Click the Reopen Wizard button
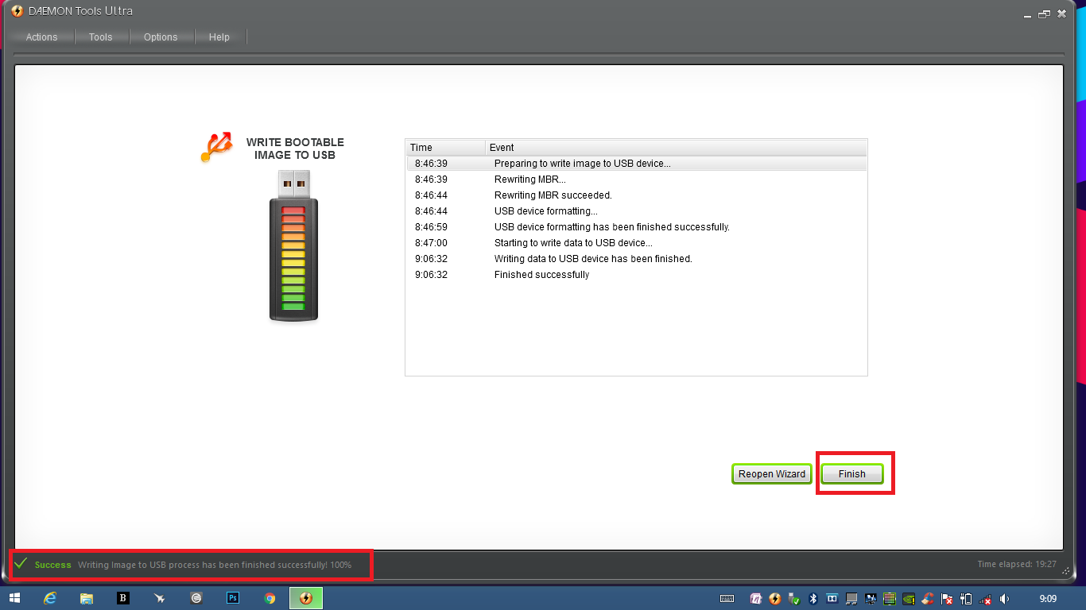The image size is (1086, 610). pos(772,474)
